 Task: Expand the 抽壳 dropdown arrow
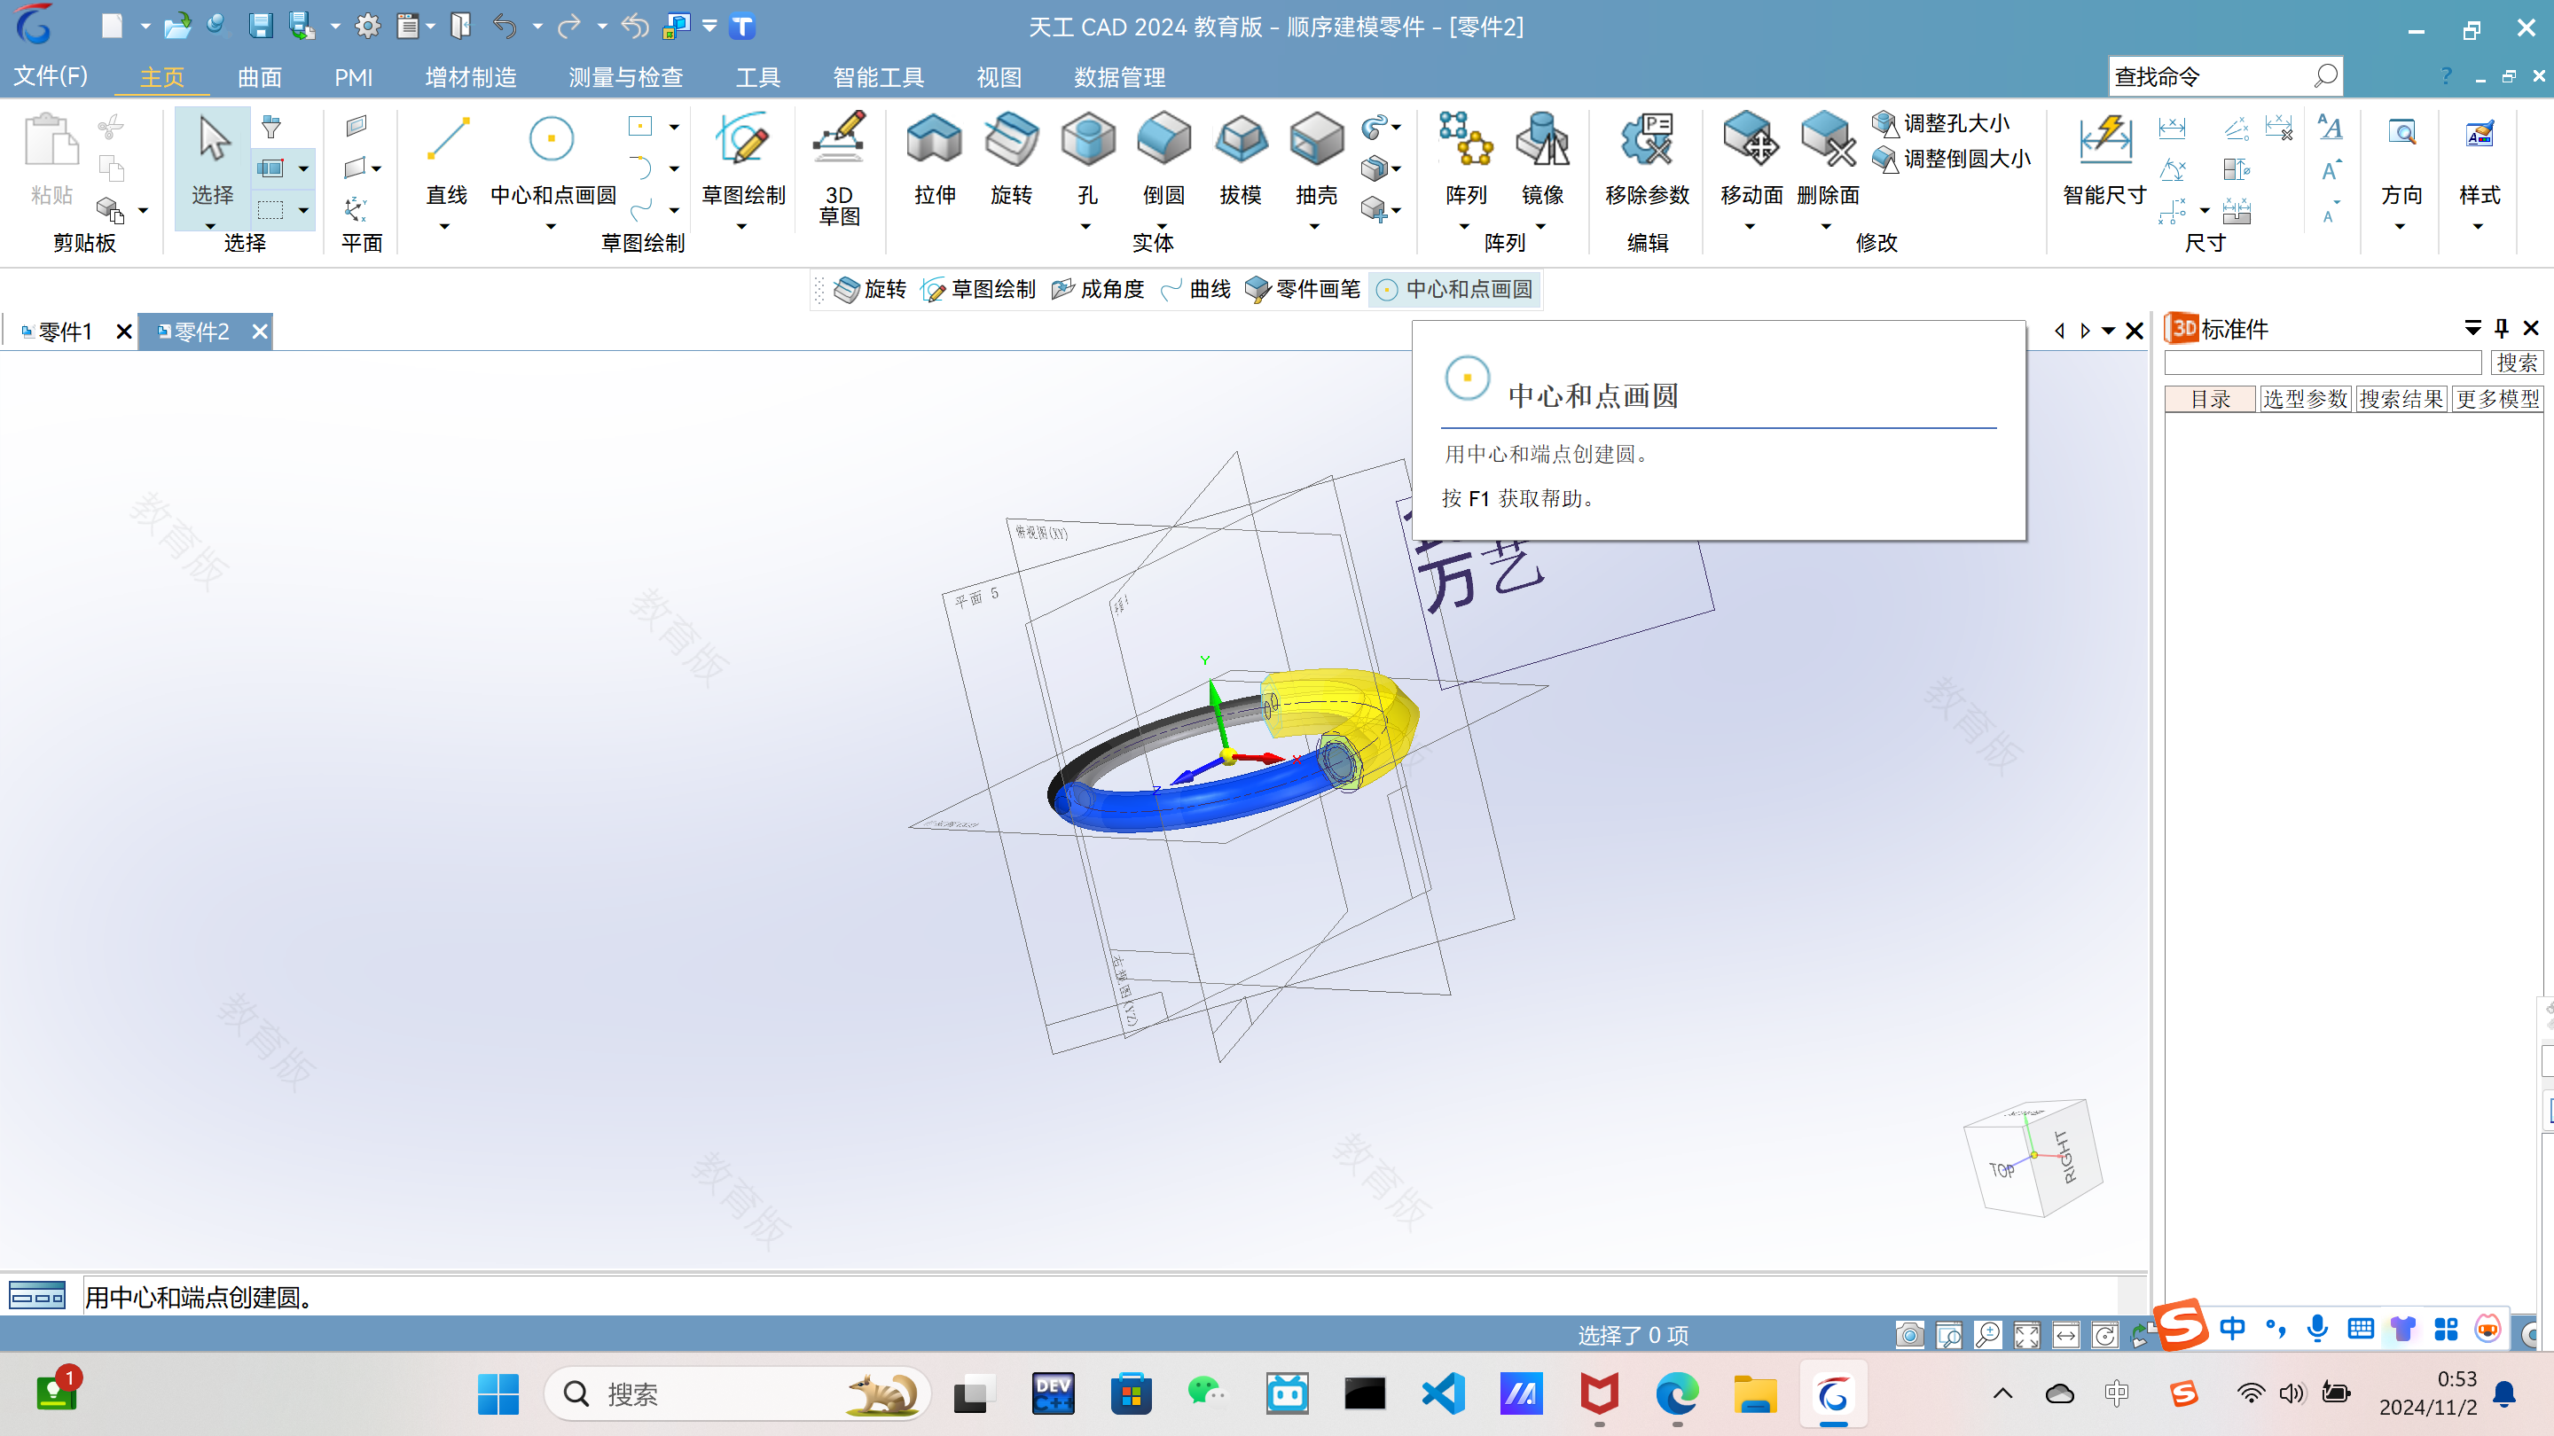pyautogui.click(x=1314, y=226)
